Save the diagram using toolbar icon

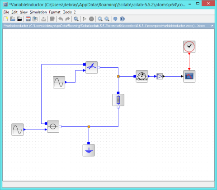coord(28,19)
